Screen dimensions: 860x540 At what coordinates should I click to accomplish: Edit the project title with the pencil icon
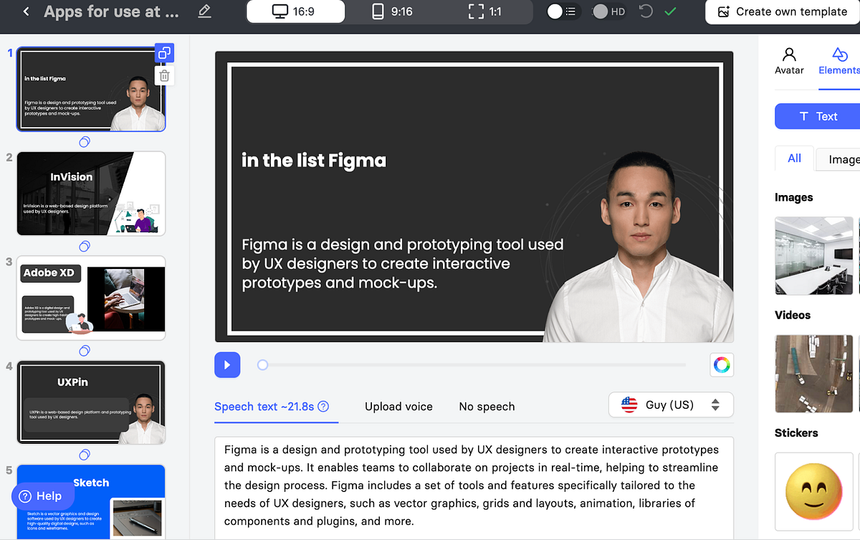point(204,11)
